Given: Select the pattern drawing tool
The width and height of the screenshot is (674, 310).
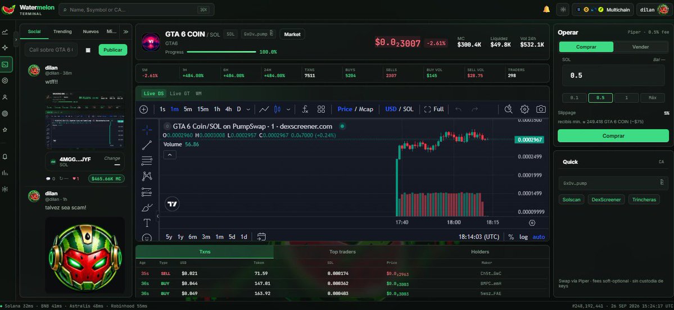Looking at the screenshot, I should coord(147,176).
